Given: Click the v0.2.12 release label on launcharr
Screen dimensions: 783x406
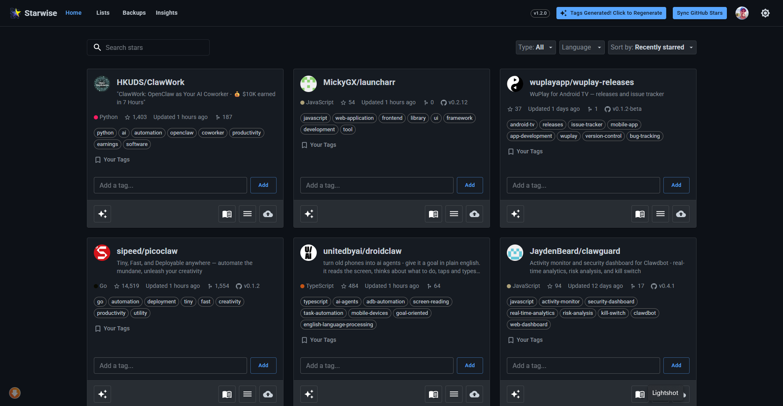Looking at the screenshot, I should click(x=454, y=102).
